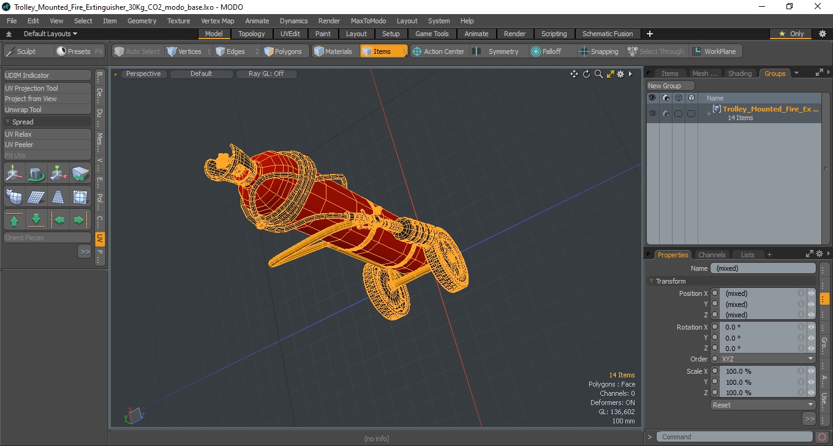Click the green right arrow icon
Image resolution: width=833 pixels, height=446 pixels.
coord(80,219)
